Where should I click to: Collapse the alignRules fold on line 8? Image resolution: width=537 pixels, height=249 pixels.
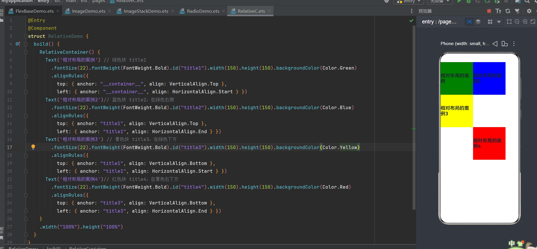click(26, 76)
